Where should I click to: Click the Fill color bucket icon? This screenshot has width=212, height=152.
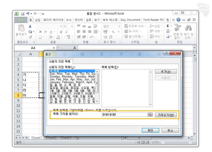tap(51, 37)
